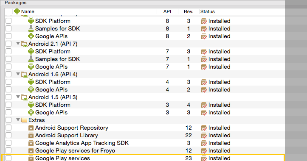The height and width of the screenshot is (161, 307).
Task: Click the package icon of Android Support Repository
Action: [31, 128]
